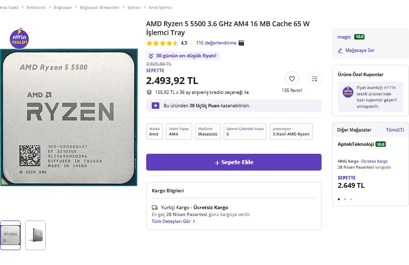409x265 pixels.
Task: Open photo reviews camera icon
Action: (x=241, y=43)
